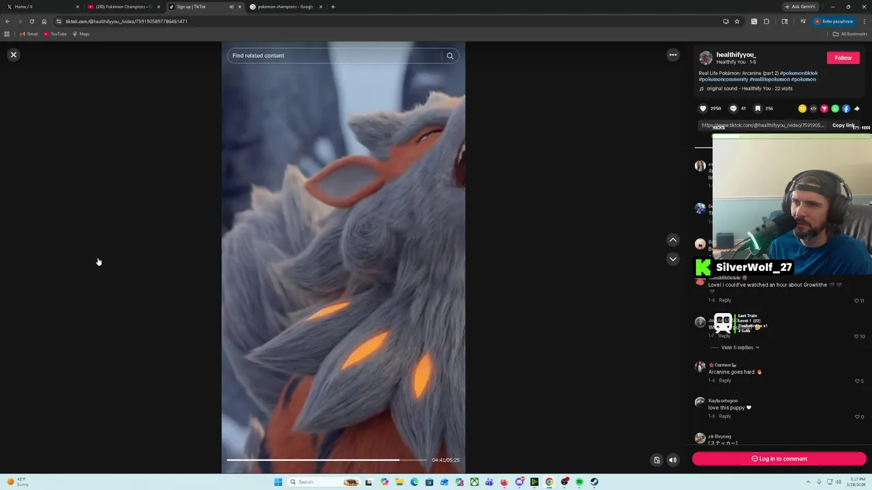Open the Maps bookmark
The width and height of the screenshot is (872, 490).
(81, 34)
